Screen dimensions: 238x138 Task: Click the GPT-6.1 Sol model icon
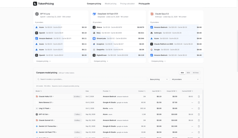(x=37, y=114)
